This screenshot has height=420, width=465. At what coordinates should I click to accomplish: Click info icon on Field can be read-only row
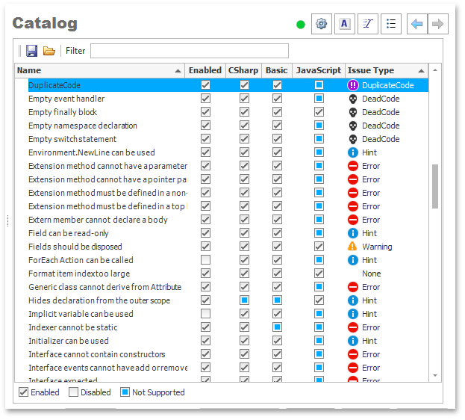point(352,233)
